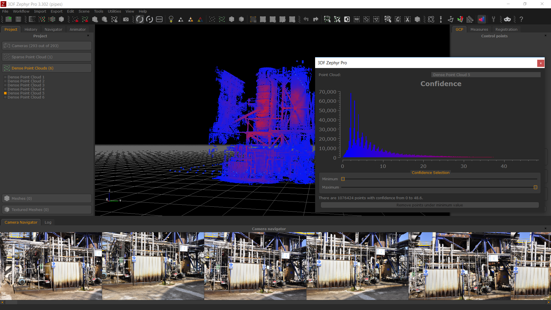Image resolution: width=551 pixels, height=310 pixels.
Task: Click the Save project floppy icon
Action: pos(18,19)
